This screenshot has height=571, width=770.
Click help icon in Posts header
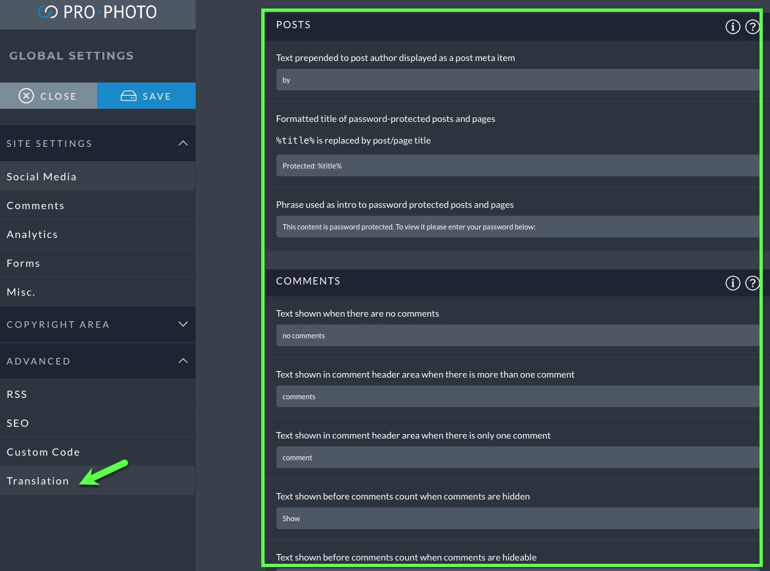tap(752, 26)
